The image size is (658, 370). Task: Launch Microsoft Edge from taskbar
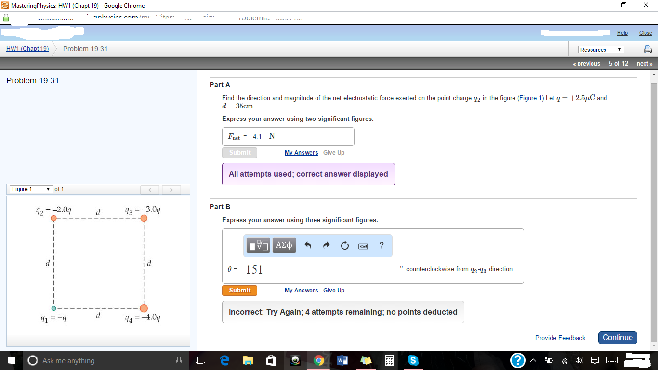coord(224,360)
